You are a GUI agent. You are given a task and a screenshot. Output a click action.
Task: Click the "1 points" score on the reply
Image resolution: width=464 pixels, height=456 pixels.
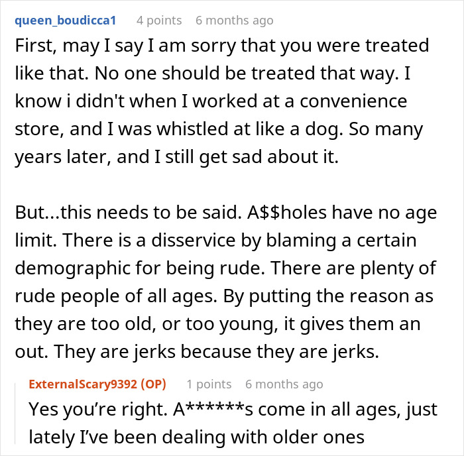(209, 384)
